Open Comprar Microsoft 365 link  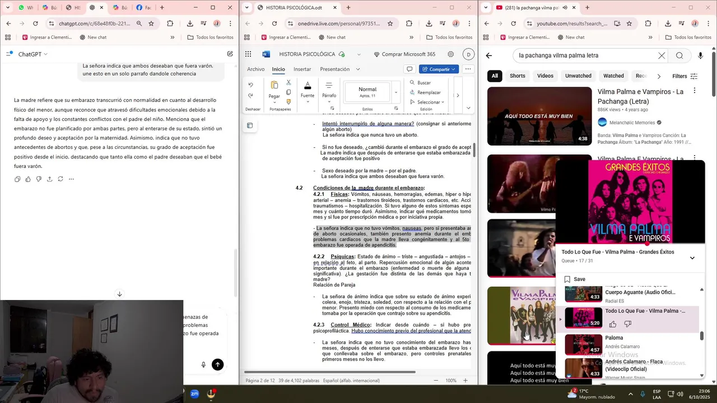click(x=404, y=54)
